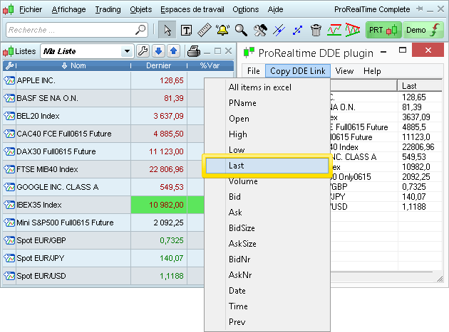Delete objects with the trash icon

pyautogui.click(x=316, y=30)
